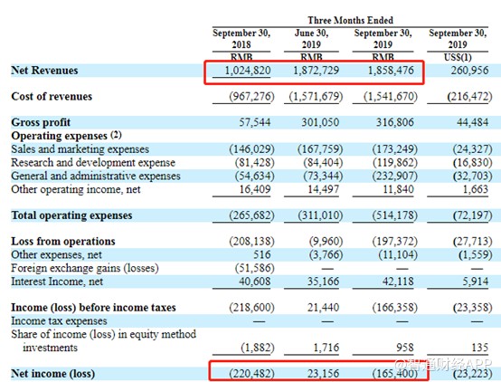Select the US$(1) currency header
Viewport: 501px width, 382px height.
pyautogui.click(x=458, y=57)
